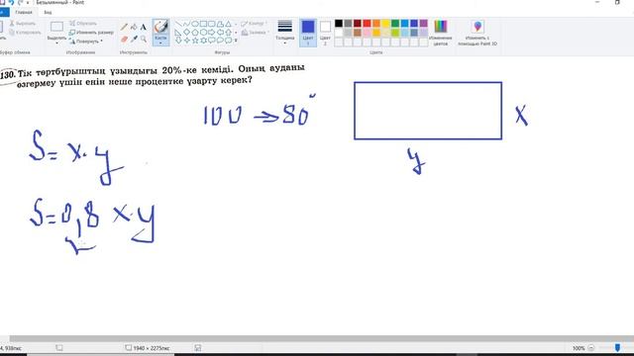Pick the black color swatch
This screenshot has height=356, width=634.
pos(339,24)
